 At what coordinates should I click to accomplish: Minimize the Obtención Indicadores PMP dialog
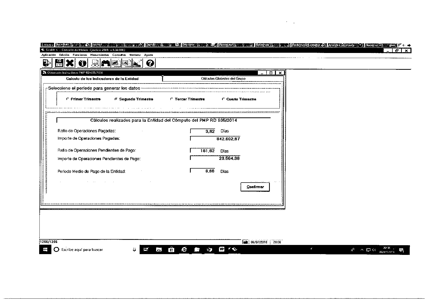(262, 73)
